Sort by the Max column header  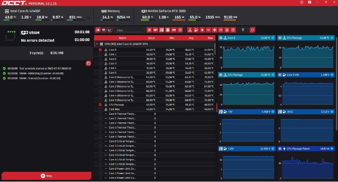[210, 38]
